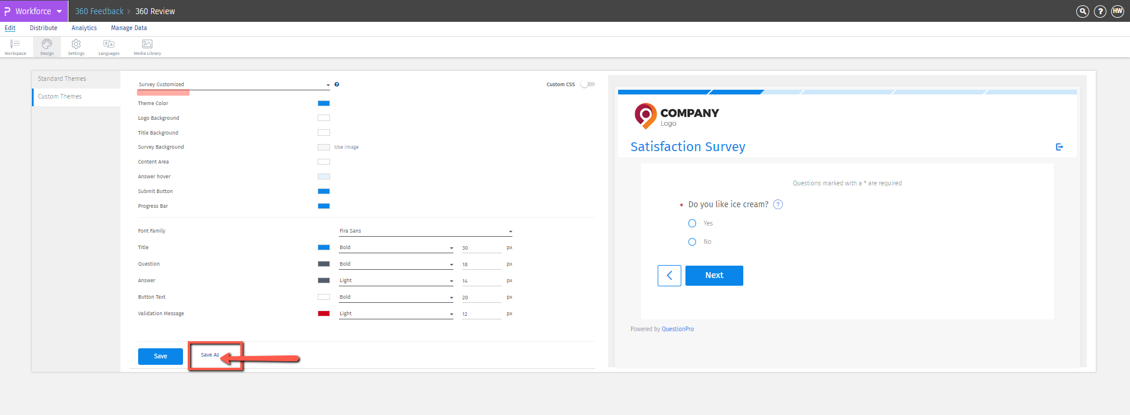The image size is (1130, 415).
Task: Open the Languages icon
Action: (x=109, y=47)
